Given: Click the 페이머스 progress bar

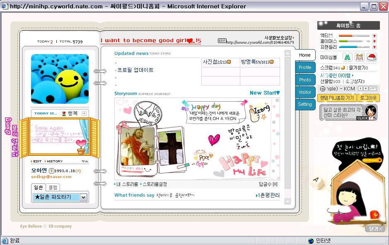Looking at the screenshot, I should point(354,41).
